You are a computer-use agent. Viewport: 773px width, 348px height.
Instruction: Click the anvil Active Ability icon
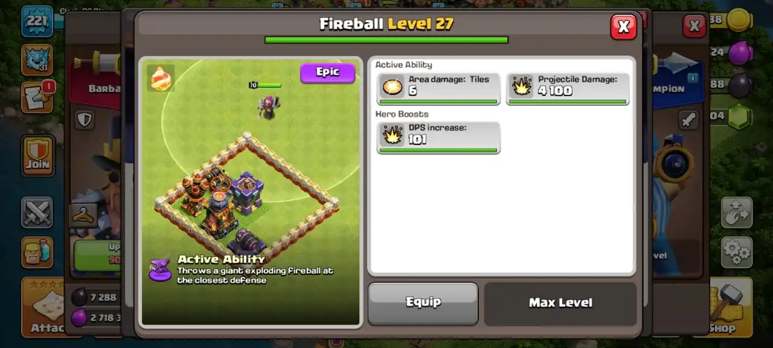pyautogui.click(x=160, y=269)
